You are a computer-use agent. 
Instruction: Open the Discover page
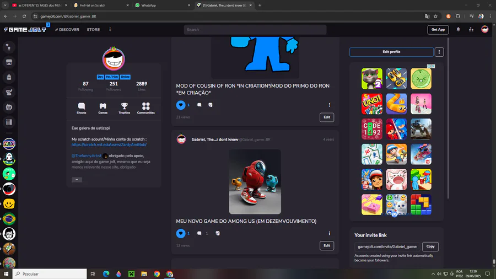click(67, 30)
